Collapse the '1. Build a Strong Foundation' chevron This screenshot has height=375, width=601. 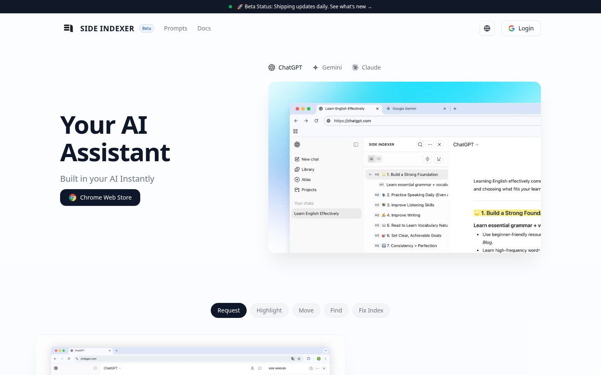tap(370, 175)
